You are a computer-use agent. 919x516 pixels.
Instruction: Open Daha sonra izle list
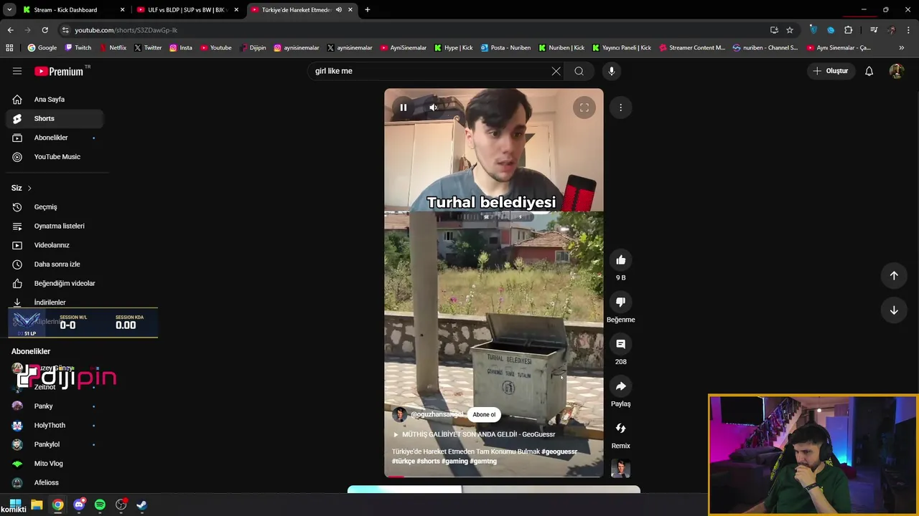pos(55,264)
